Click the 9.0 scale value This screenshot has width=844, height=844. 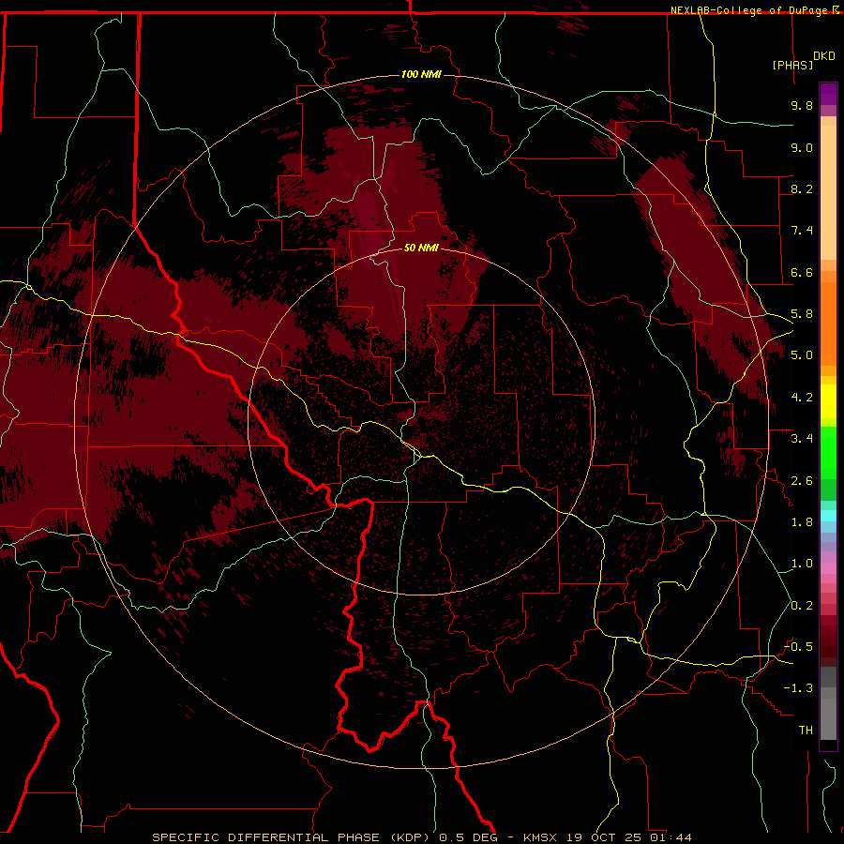[802, 147]
